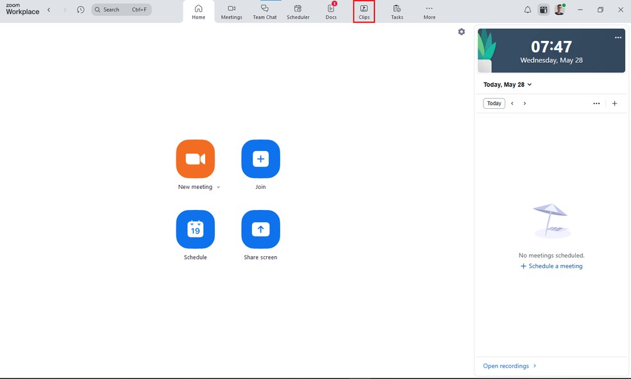Start Share screen with arrow icon

tap(260, 229)
